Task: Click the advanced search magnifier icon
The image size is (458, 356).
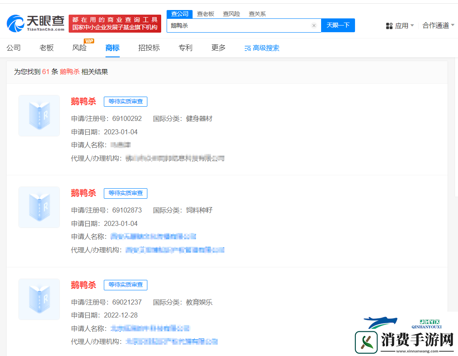Action: coord(248,49)
